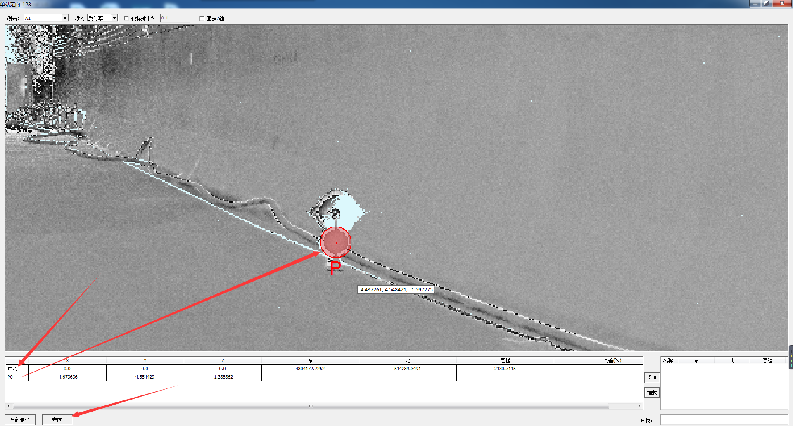Click the 定向 button
Viewport: 793px width, 426px height.
[x=57, y=420]
